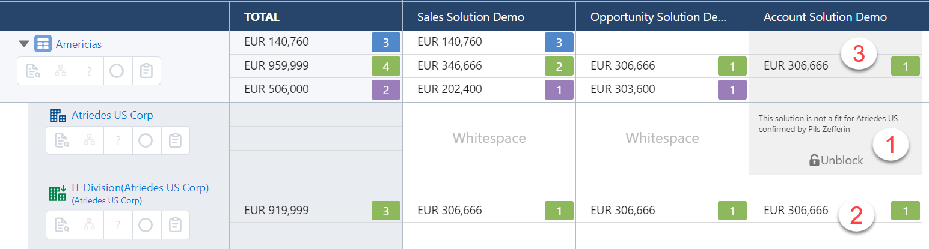
Task: Open IT Division(Atriedes US Corp) link
Action: point(140,188)
